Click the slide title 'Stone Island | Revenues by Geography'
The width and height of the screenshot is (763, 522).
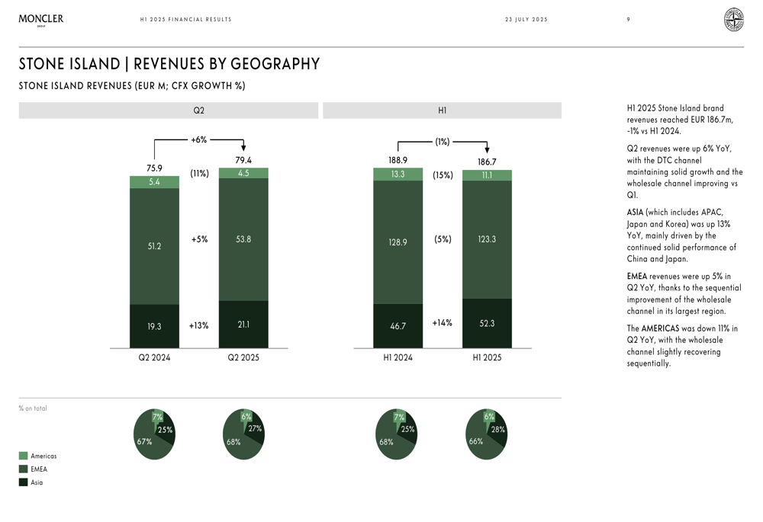(x=169, y=64)
